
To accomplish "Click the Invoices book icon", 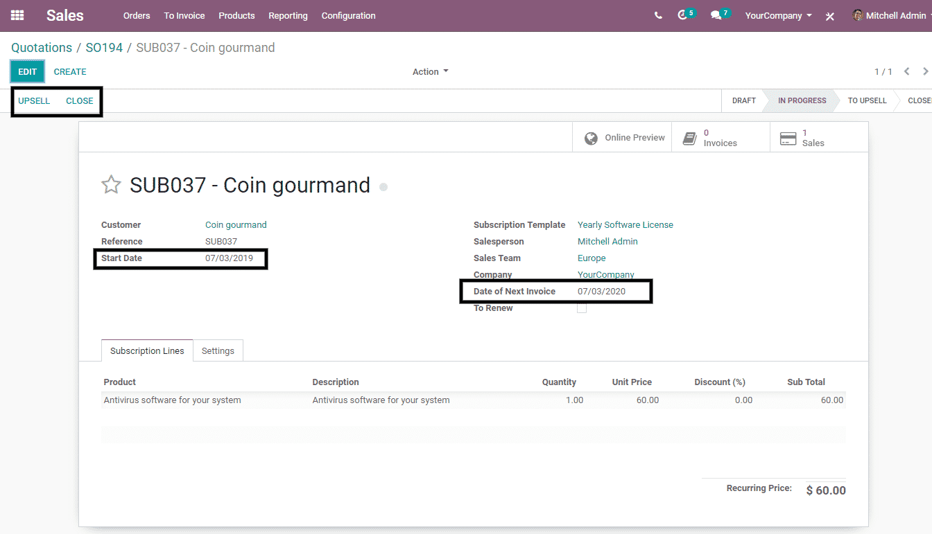I will 689,138.
